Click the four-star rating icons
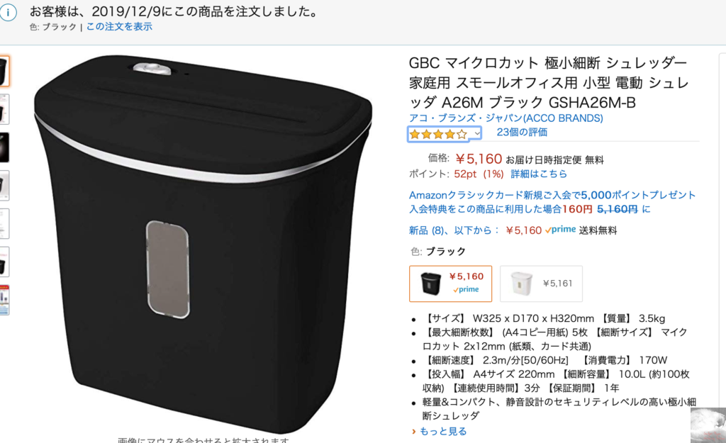The image size is (726, 443). (x=438, y=134)
